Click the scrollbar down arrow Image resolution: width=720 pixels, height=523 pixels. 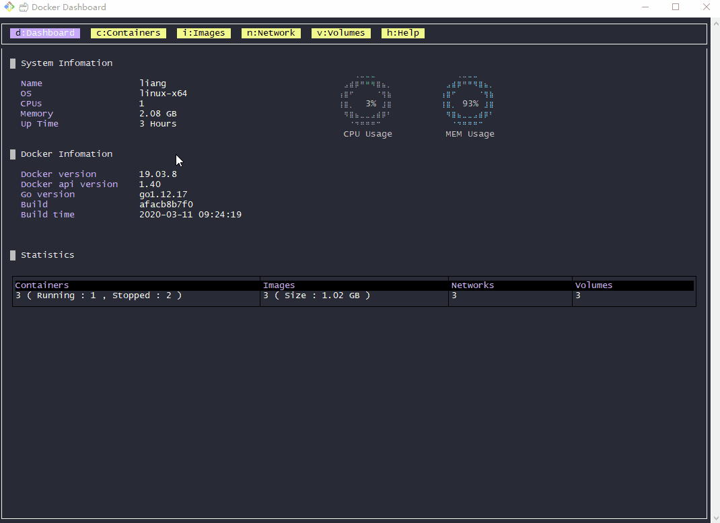tap(715, 518)
